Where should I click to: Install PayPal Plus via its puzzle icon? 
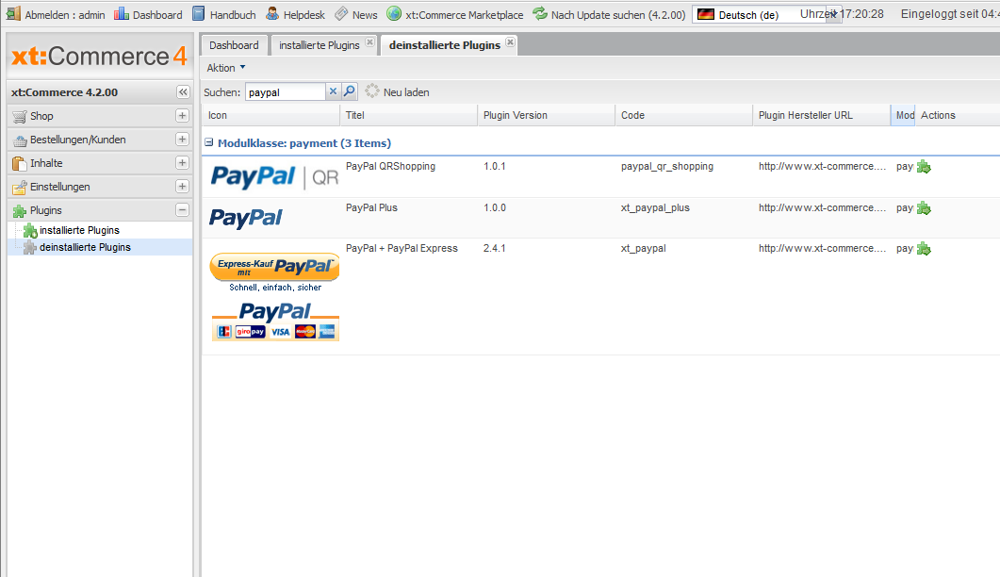[x=924, y=208]
